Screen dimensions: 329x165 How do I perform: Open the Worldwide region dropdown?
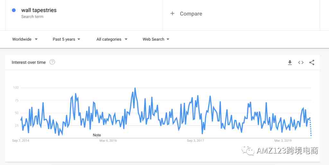(x=25, y=39)
